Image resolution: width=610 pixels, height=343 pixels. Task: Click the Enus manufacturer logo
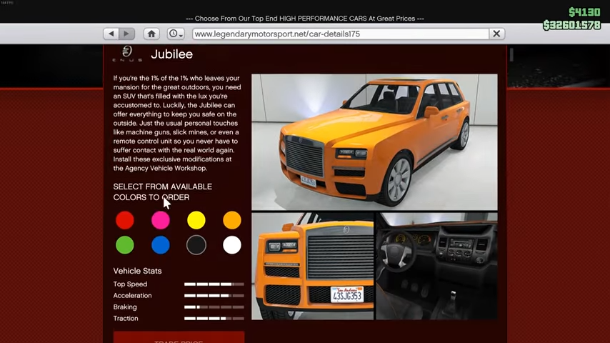tap(127, 54)
